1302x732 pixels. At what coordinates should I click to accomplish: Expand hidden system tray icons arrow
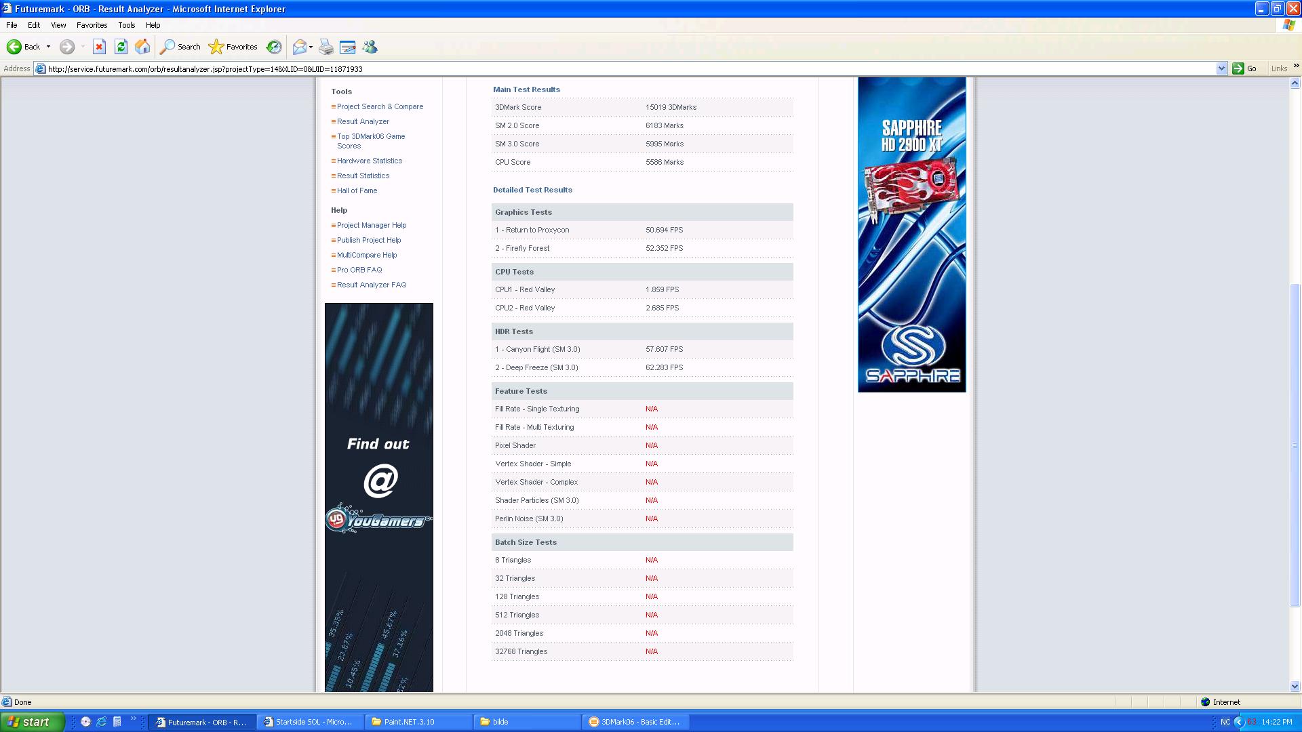click(1239, 722)
